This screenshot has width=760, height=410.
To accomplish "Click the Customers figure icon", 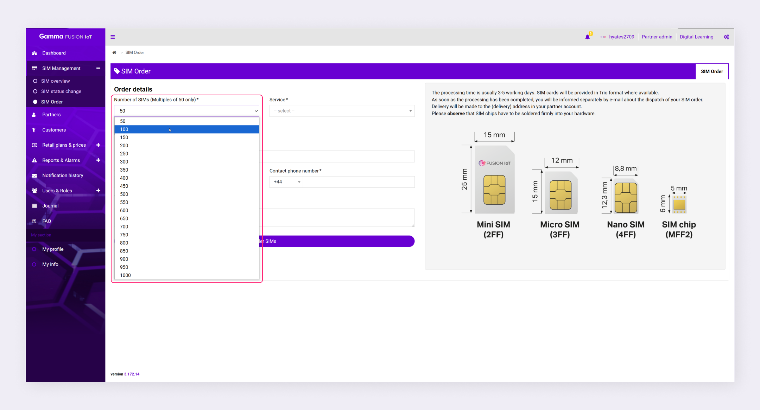I will click(x=34, y=130).
